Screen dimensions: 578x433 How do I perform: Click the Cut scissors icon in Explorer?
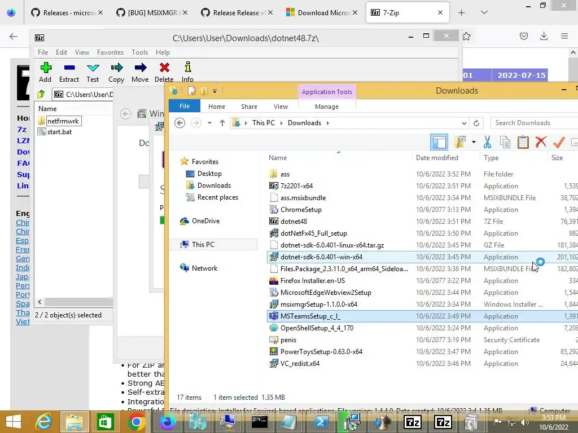[x=487, y=142]
